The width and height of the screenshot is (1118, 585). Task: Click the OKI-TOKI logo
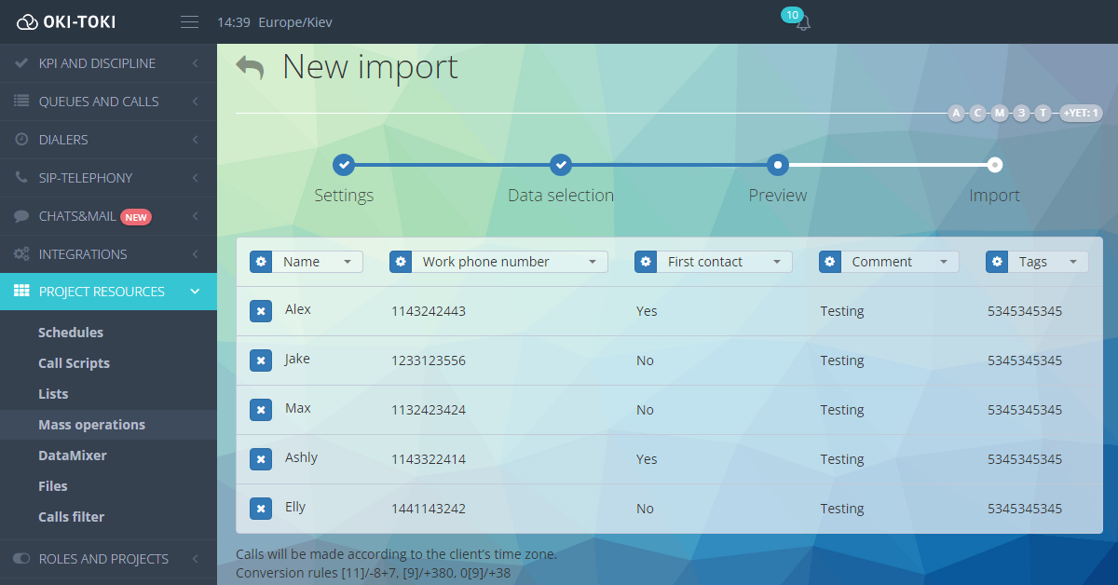tap(67, 22)
